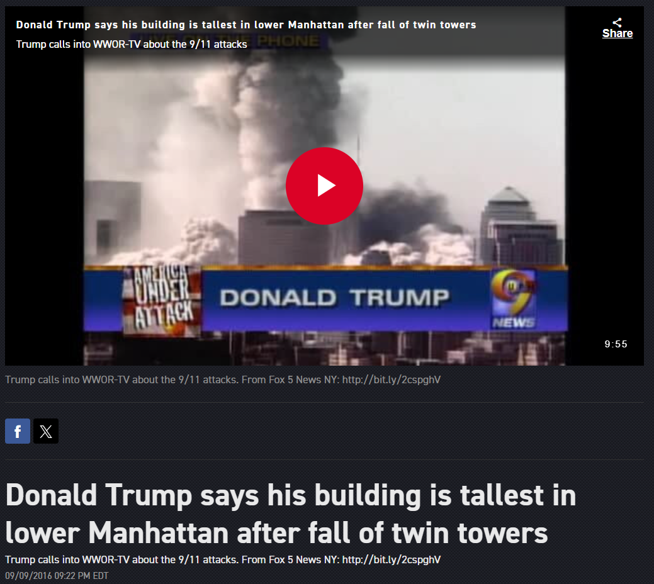Click the overlay subtitle about WWOR-TV in the video

(x=132, y=44)
